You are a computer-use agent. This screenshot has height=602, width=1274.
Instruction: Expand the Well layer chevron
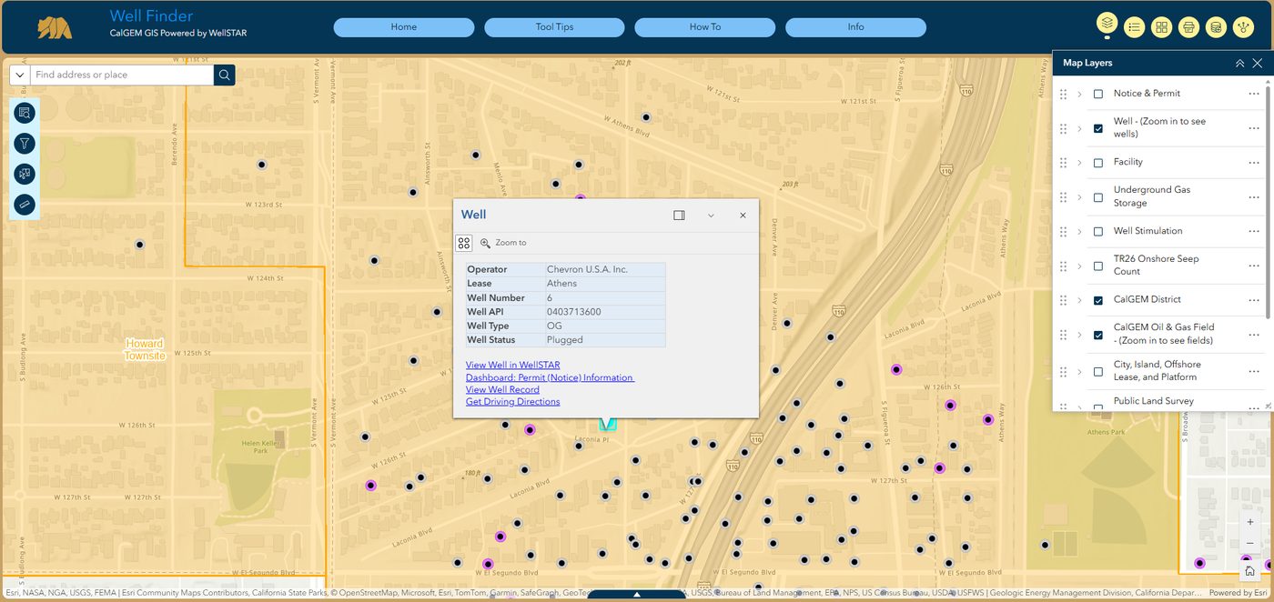(1080, 128)
